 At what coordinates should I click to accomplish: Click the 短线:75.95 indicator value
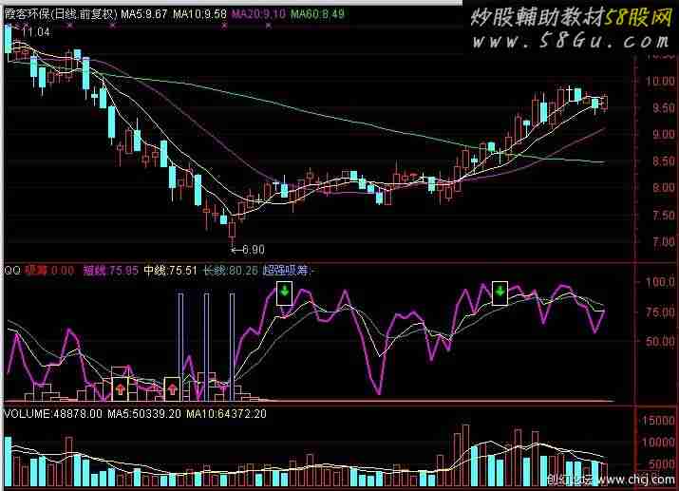pyautogui.click(x=110, y=271)
